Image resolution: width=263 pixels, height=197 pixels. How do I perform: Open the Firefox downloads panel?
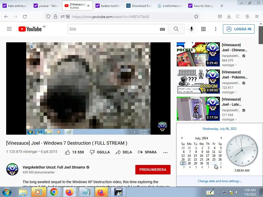pyautogui.click(x=229, y=16)
